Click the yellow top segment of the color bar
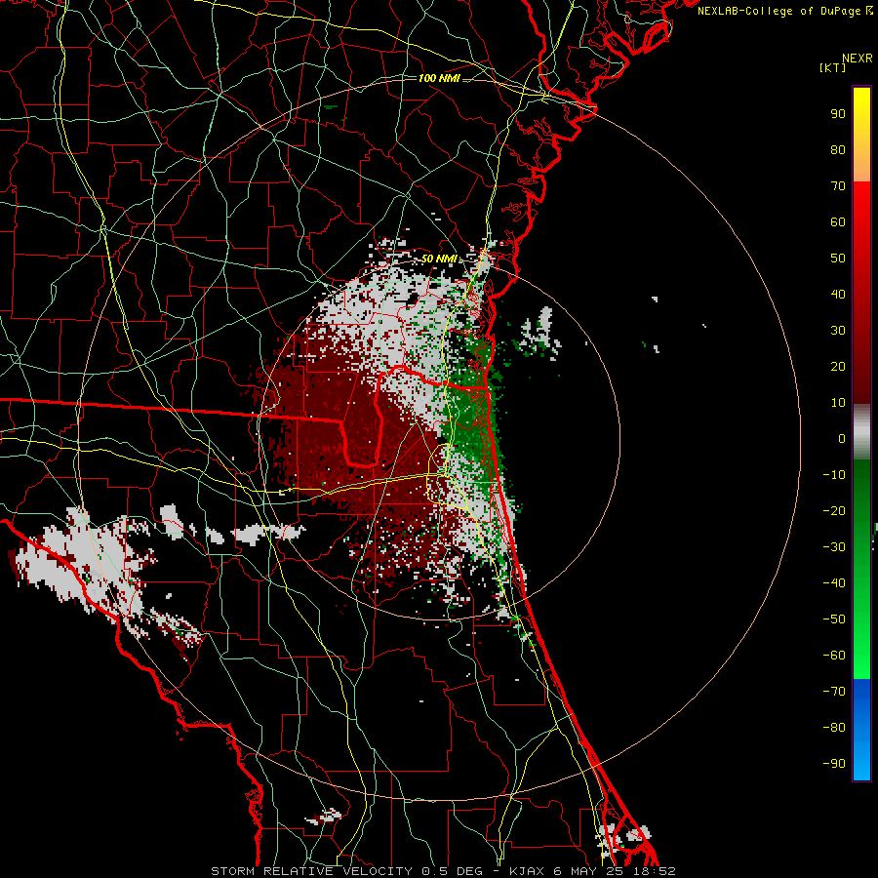 click(861, 135)
